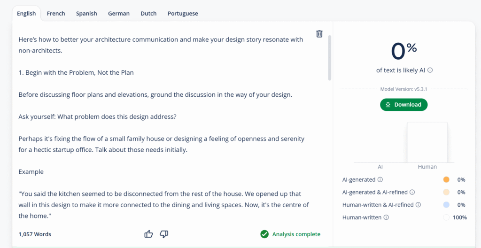
Task: Switch to the French tab
Action: [56, 14]
